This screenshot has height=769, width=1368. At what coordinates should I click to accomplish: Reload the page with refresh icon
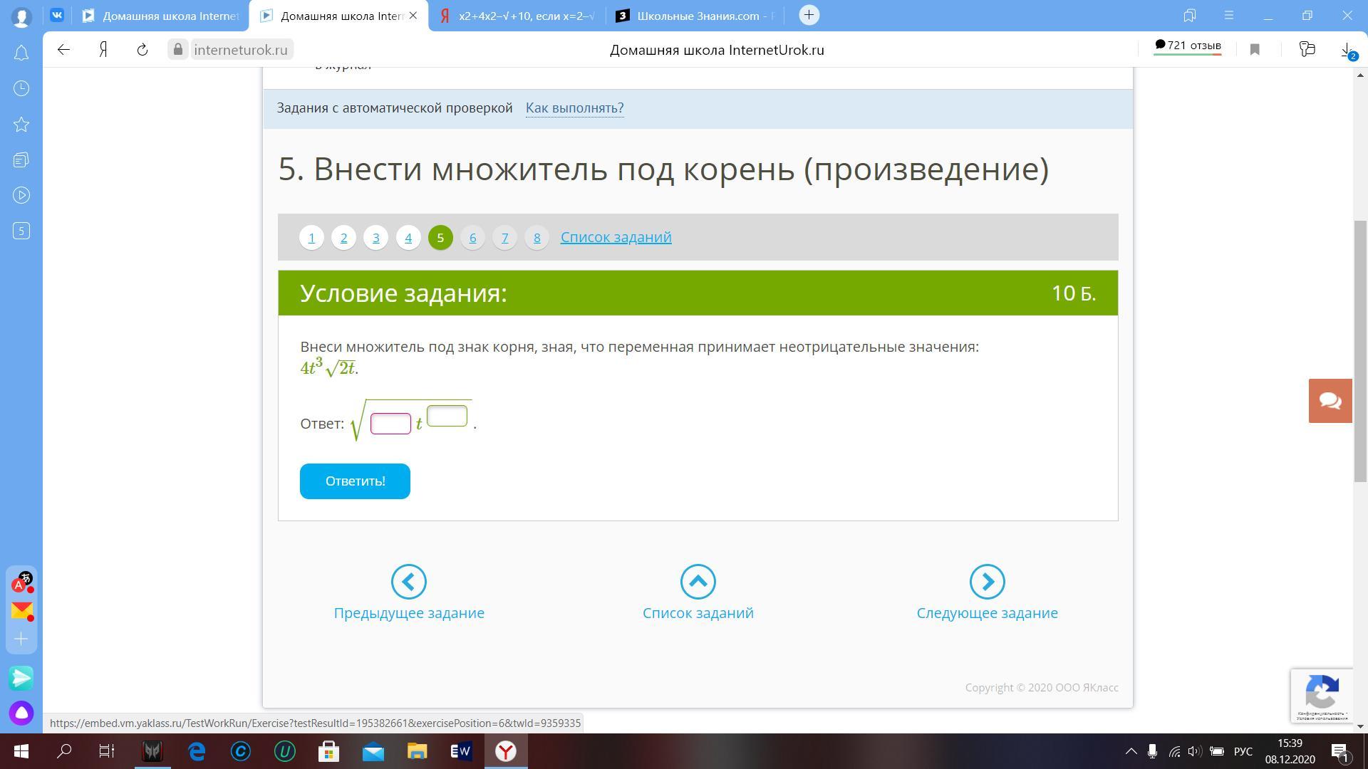click(142, 49)
